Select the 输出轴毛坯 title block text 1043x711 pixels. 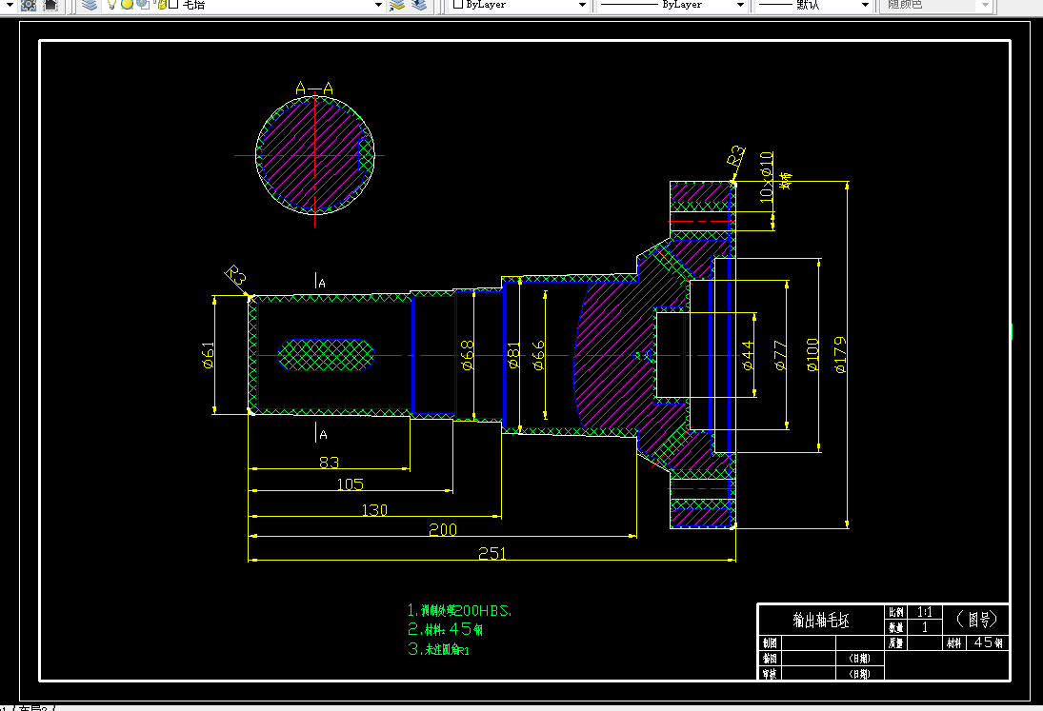[x=821, y=620]
